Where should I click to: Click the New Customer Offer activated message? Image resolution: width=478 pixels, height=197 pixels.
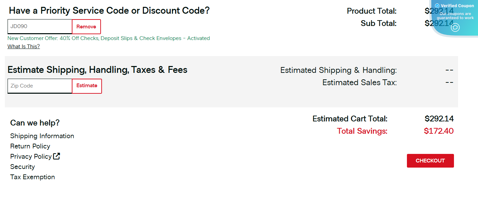[109, 38]
